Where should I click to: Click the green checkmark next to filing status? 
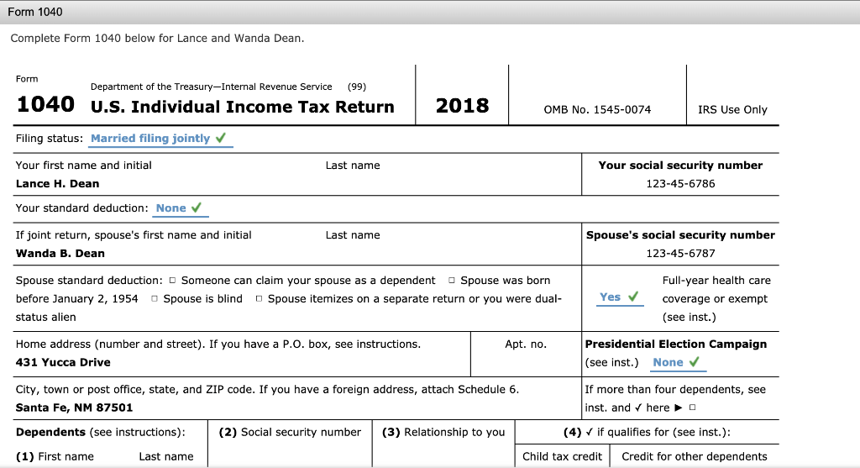pyautogui.click(x=221, y=138)
